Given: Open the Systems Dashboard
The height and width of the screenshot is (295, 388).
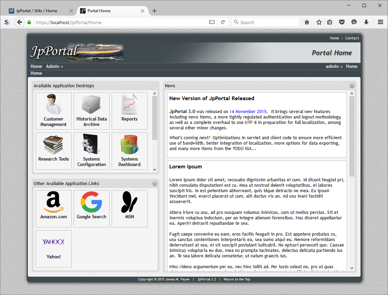Looking at the screenshot, I should point(129,151).
